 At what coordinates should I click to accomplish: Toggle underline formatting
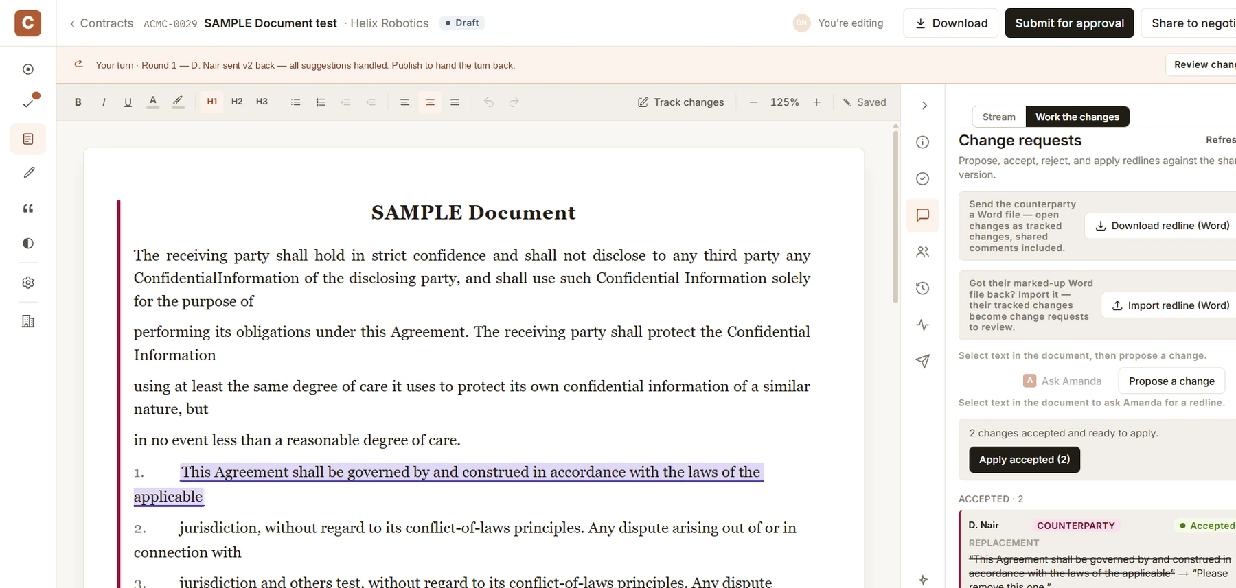128,102
